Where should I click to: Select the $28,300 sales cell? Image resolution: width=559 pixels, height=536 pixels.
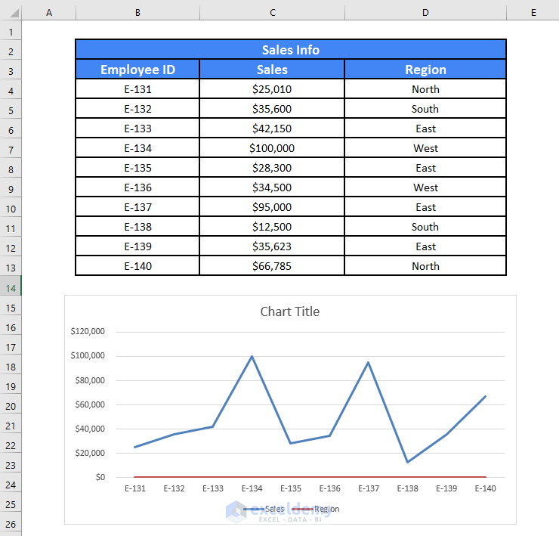point(272,167)
